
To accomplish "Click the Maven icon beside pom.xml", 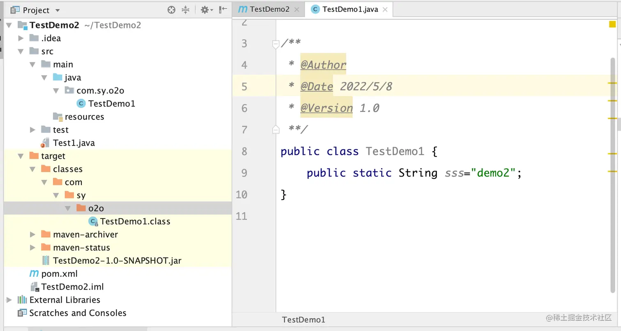I will tap(34, 274).
